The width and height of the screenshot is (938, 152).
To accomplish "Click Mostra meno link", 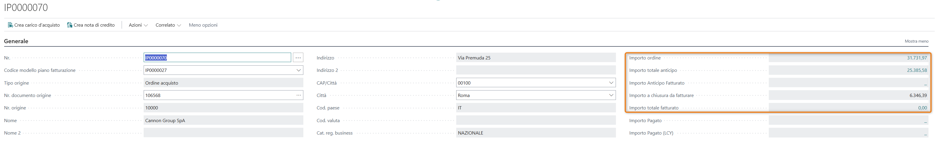I will point(916,41).
